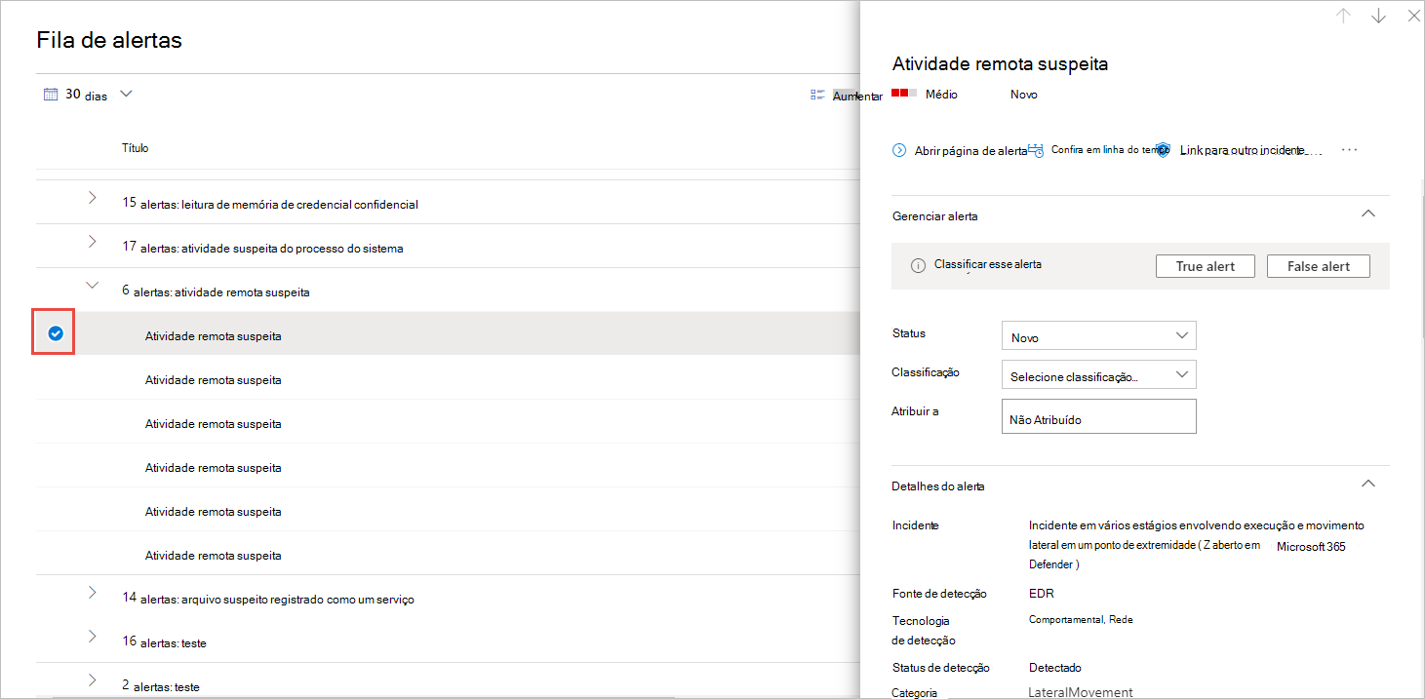Collapse the Gerenciar alerta section

click(1367, 214)
